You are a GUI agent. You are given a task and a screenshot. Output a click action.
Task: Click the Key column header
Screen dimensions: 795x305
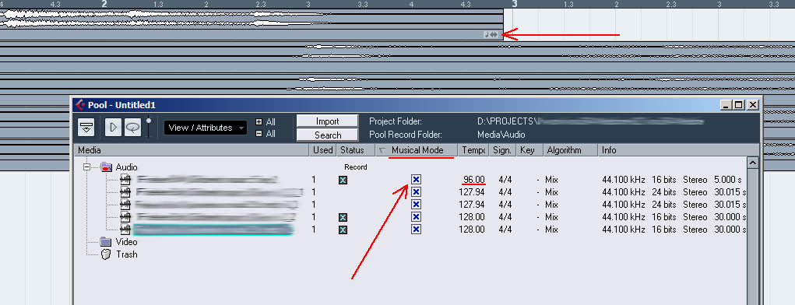point(529,150)
